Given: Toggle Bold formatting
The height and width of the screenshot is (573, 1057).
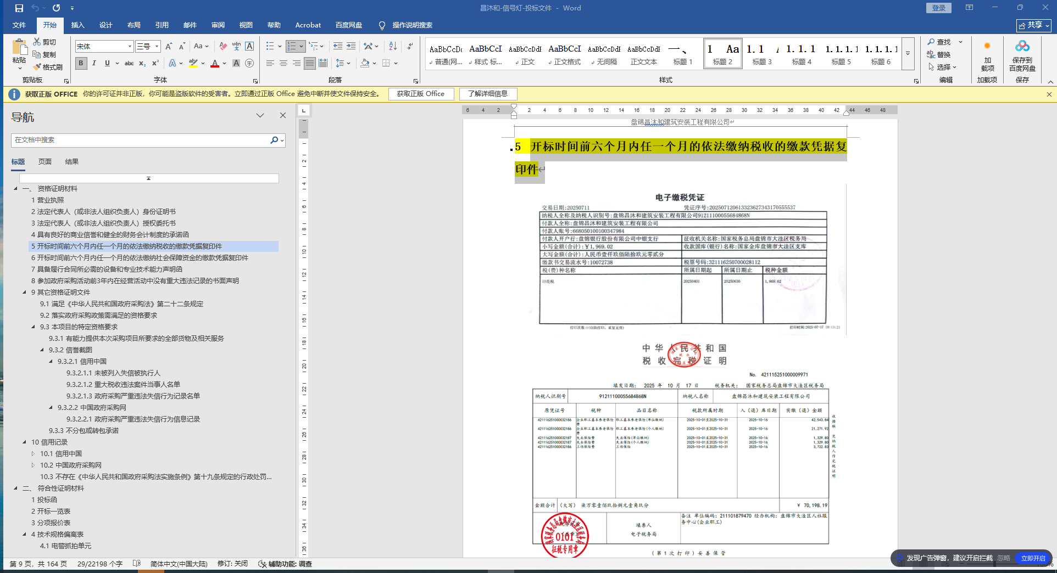Looking at the screenshot, I should [x=81, y=63].
